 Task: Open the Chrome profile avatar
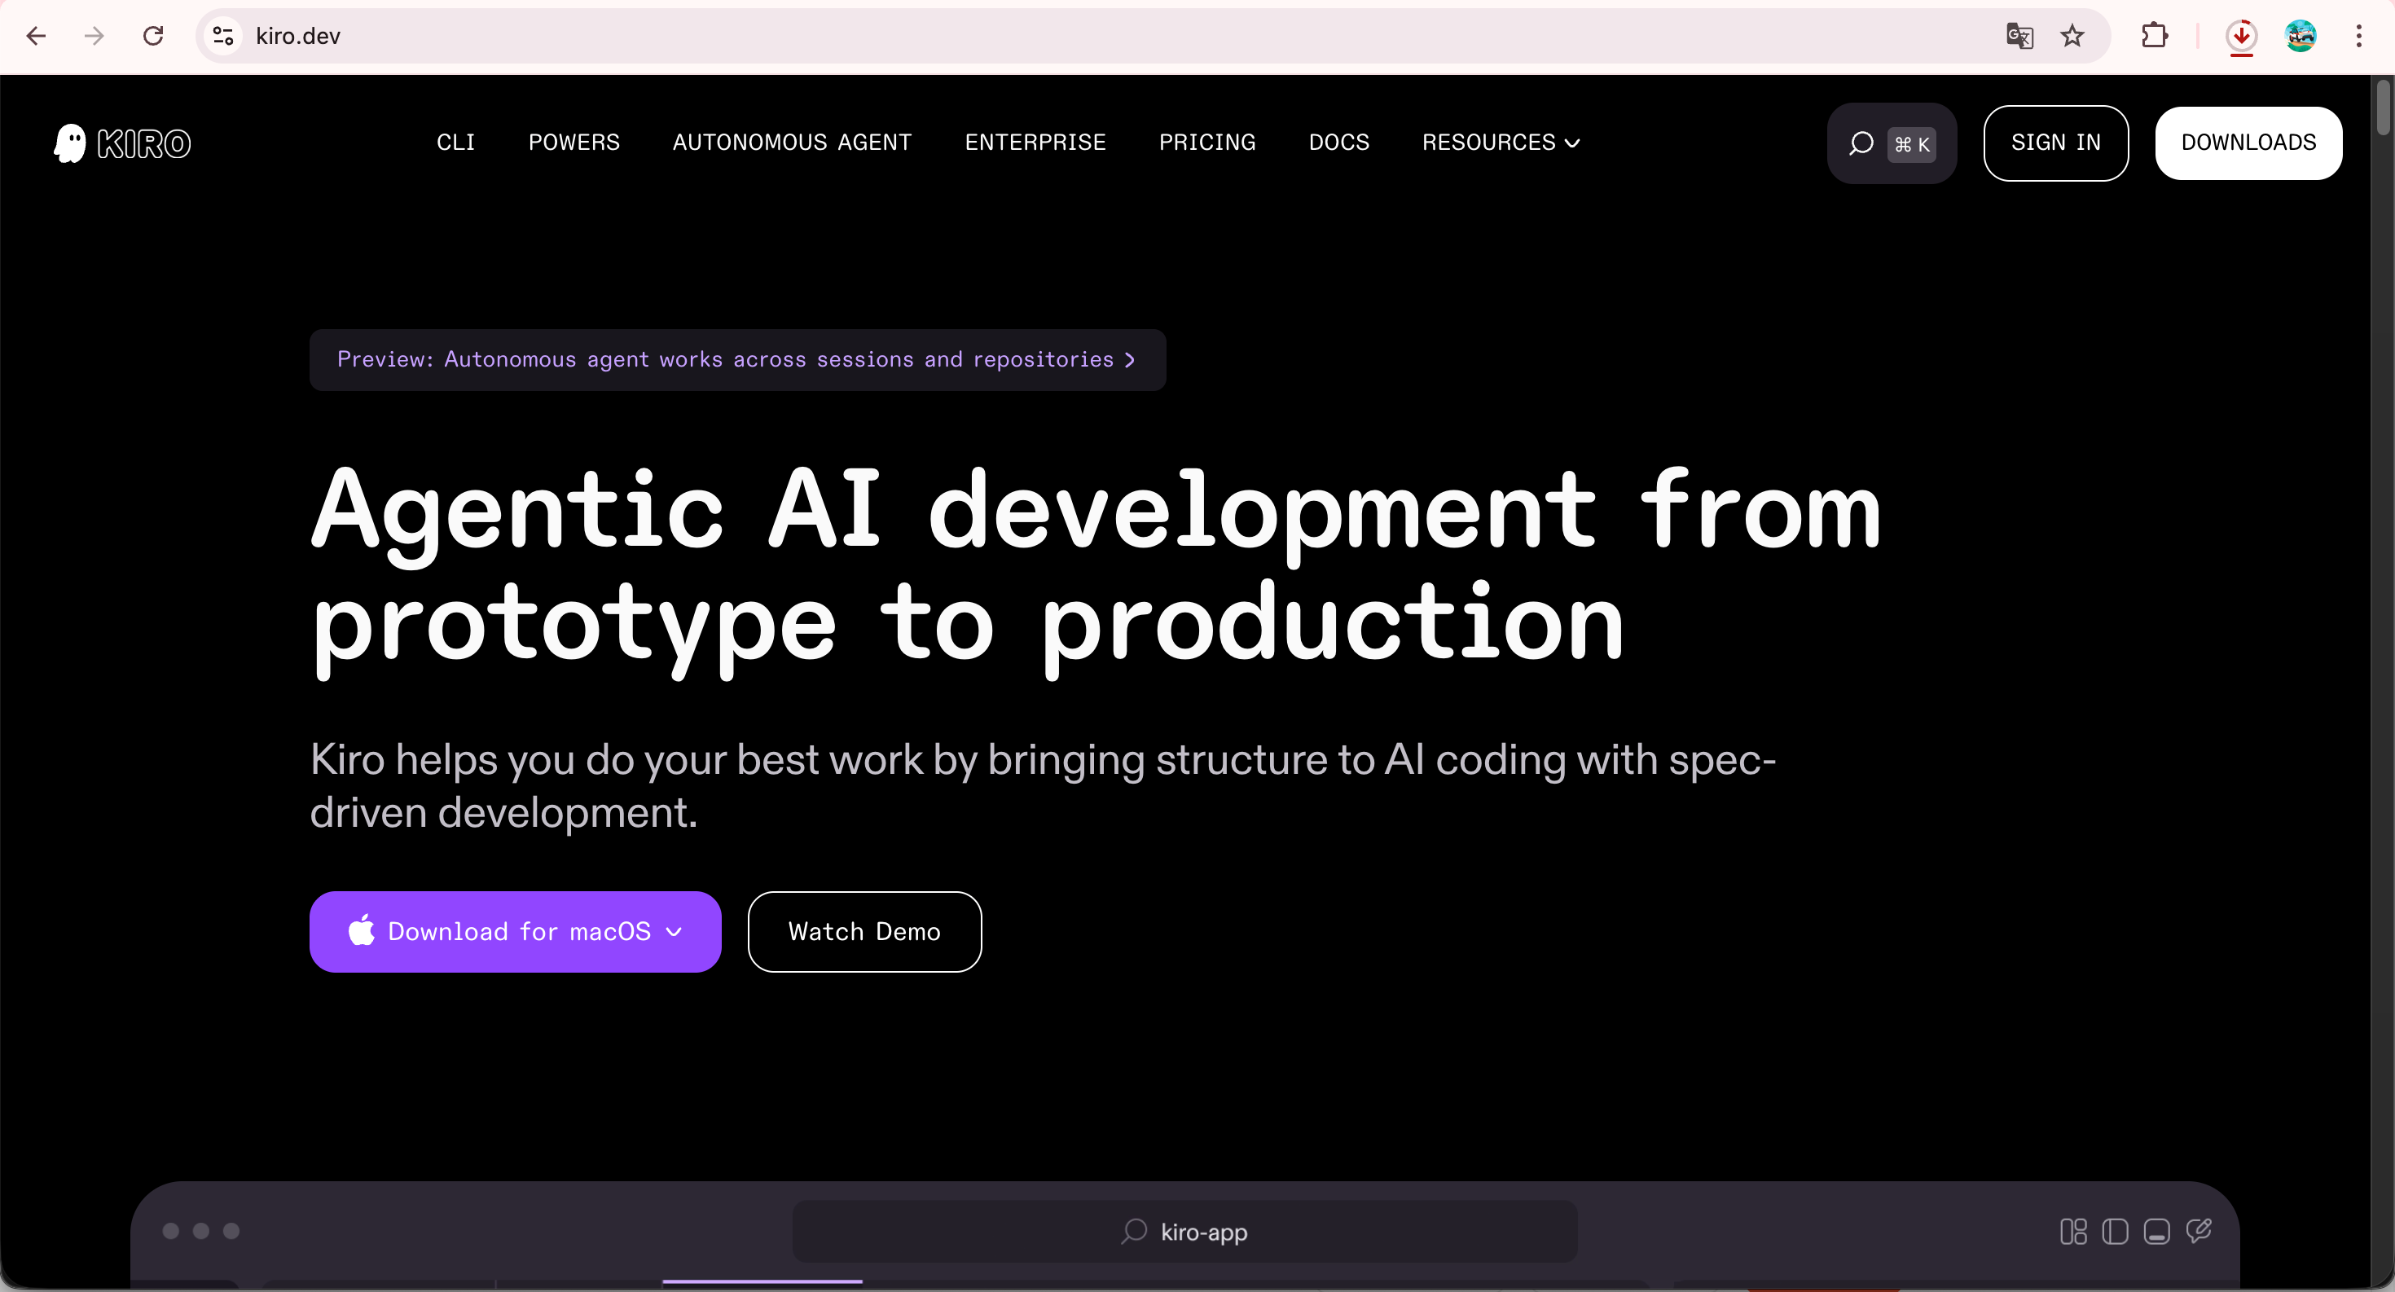[x=2301, y=36]
